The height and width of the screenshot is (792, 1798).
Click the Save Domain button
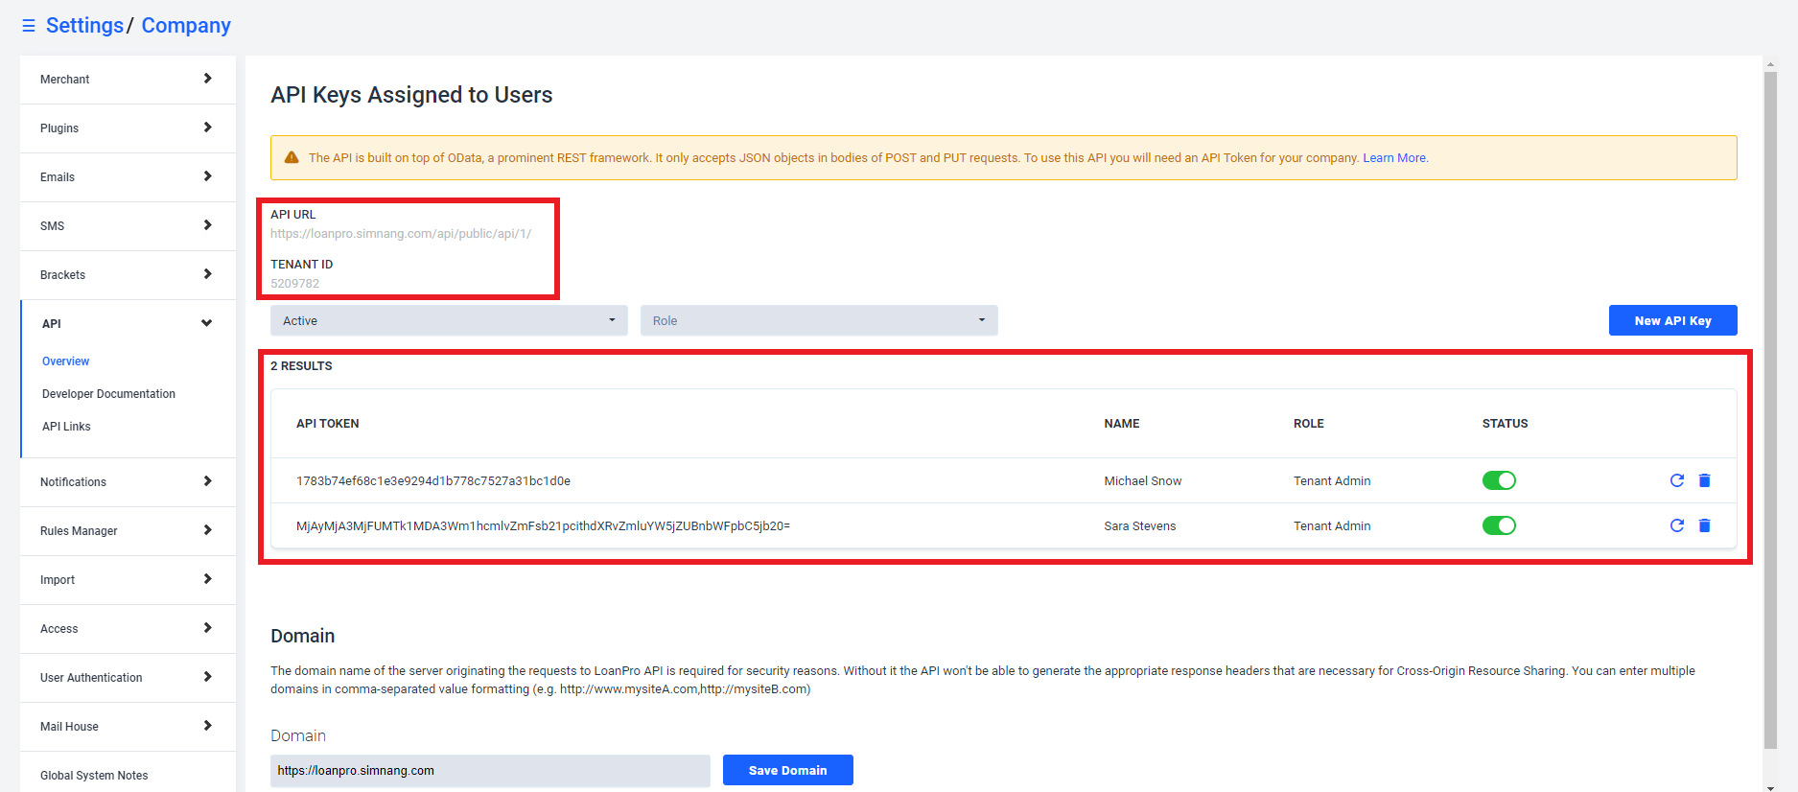click(x=787, y=770)
